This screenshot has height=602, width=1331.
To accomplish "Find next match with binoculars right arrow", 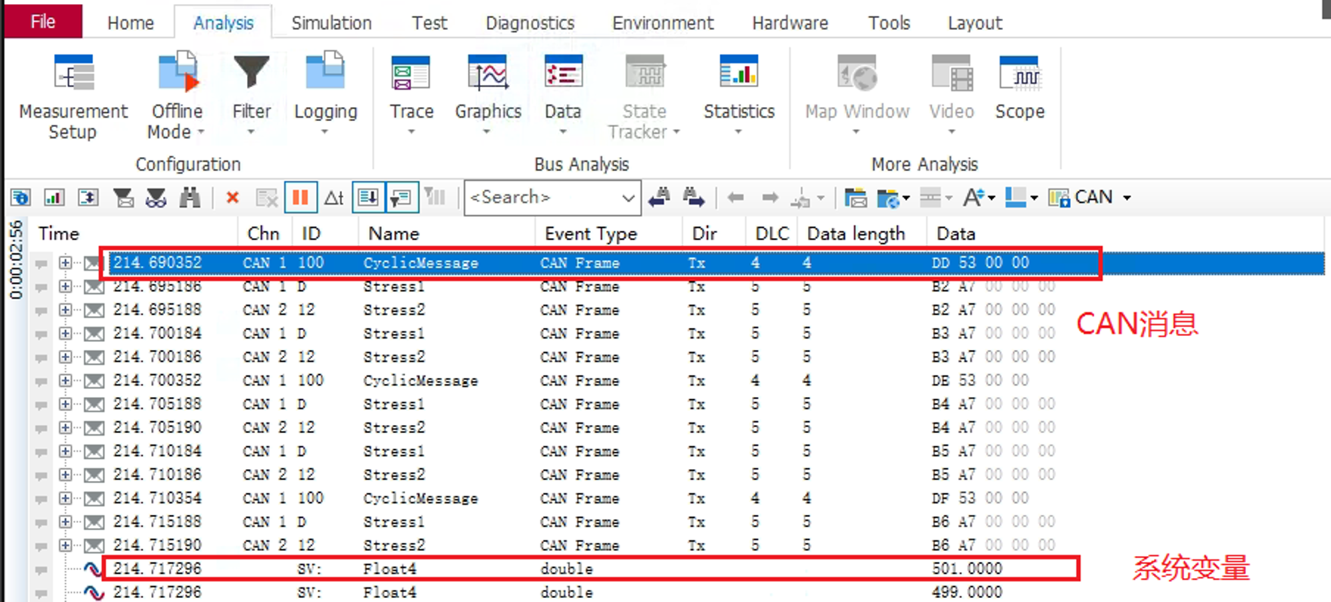I will [x=693, y=198].
